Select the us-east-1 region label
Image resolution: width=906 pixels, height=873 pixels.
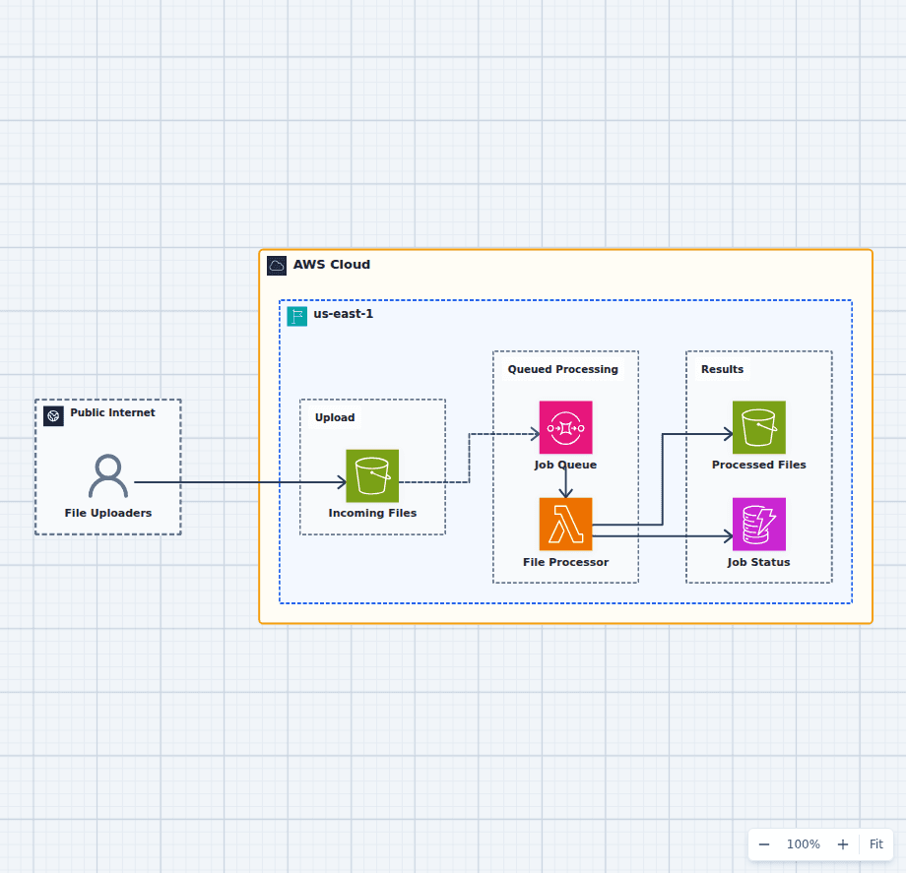click(x=344, y=314)
